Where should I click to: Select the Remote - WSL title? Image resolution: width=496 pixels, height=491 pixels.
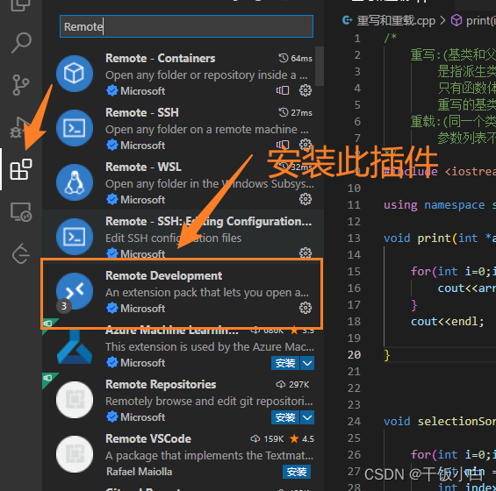click(143, 167)
